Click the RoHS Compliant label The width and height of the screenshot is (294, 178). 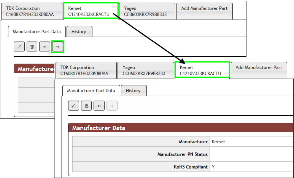[x=191, y=167]
